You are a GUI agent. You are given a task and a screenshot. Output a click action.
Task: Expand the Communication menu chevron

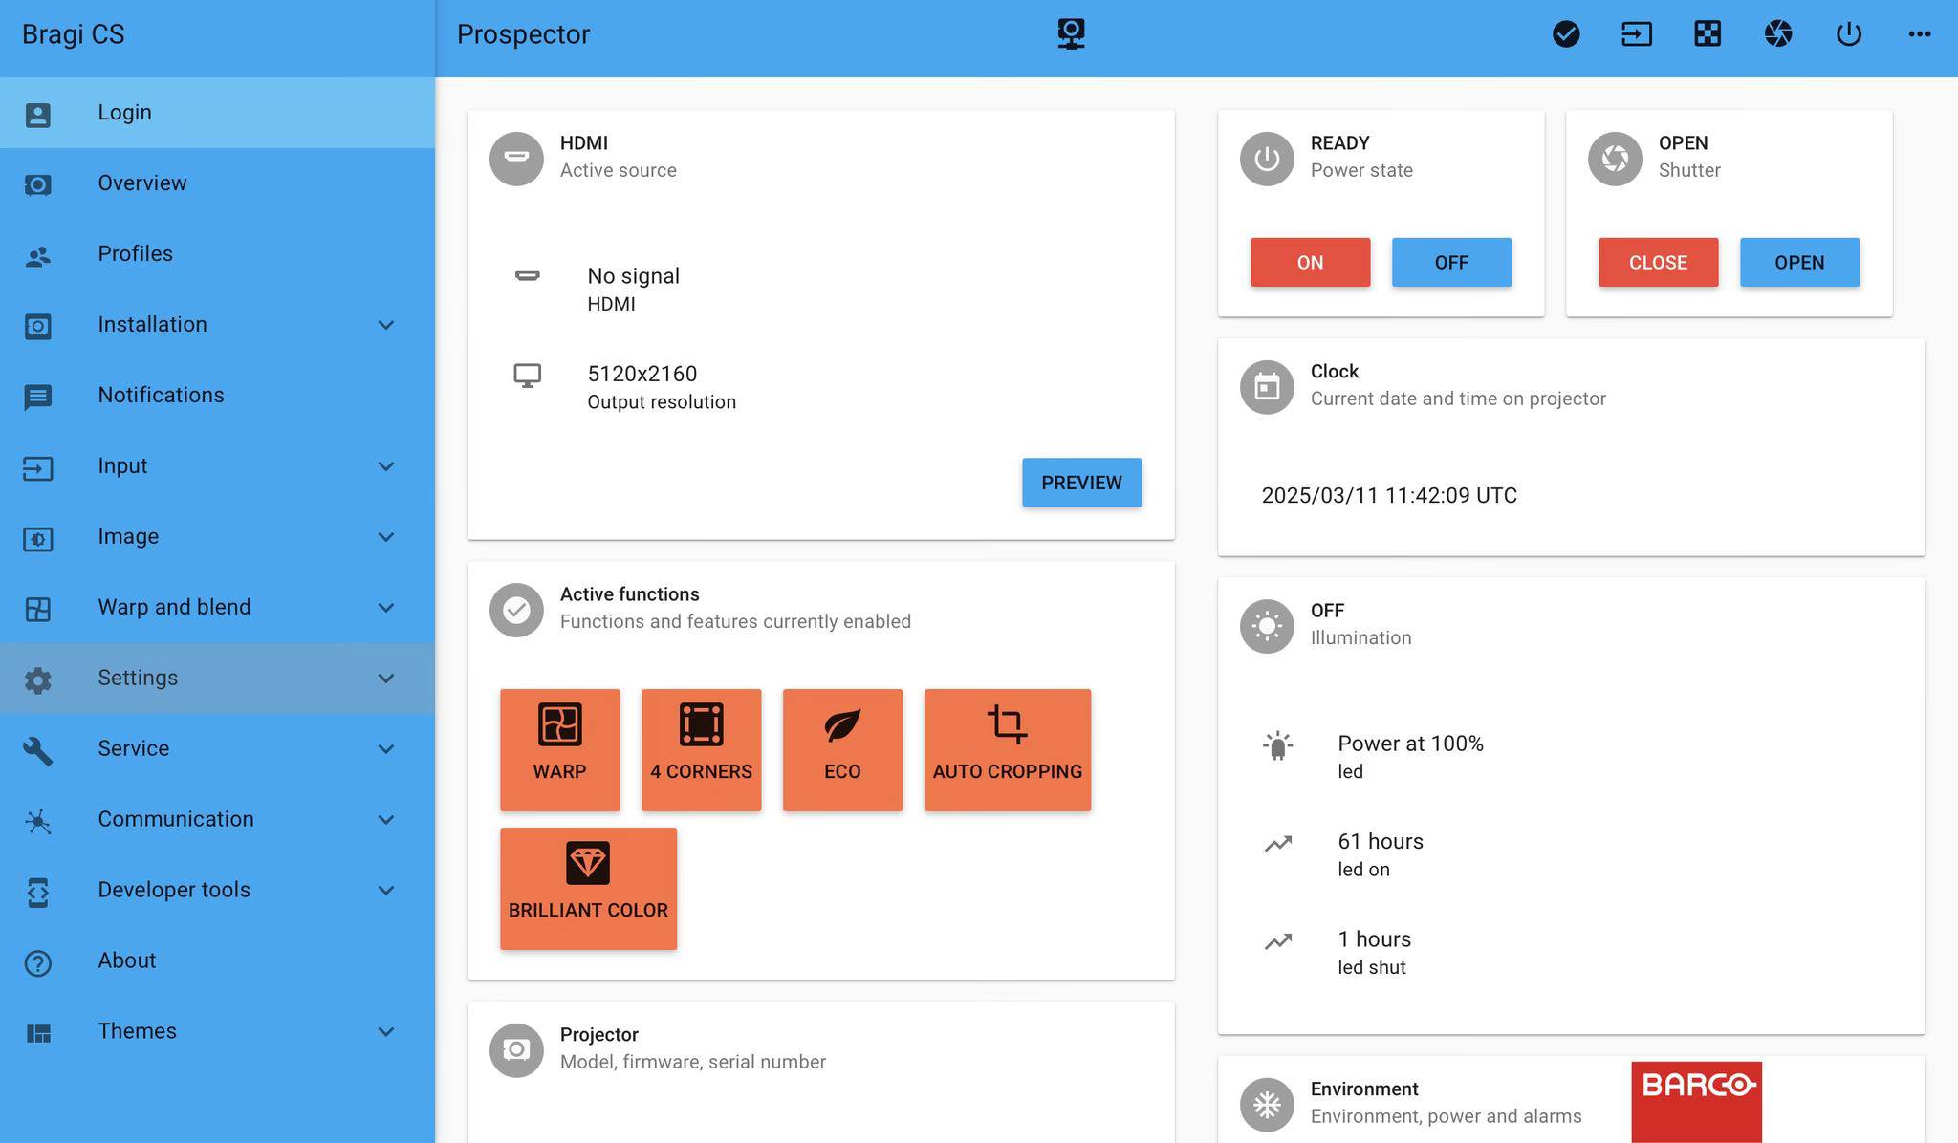pyautogui.click(x=386, y=820)
